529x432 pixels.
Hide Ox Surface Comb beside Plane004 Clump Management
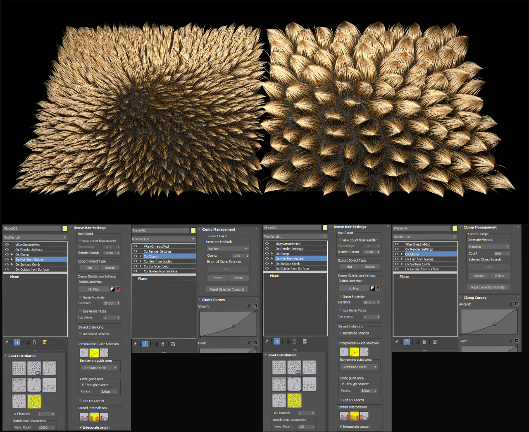coord(396,264)
